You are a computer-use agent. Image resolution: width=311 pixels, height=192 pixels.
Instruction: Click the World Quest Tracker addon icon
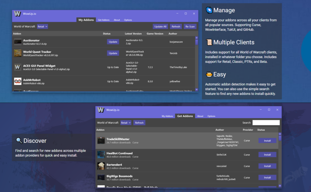point(18,53)
